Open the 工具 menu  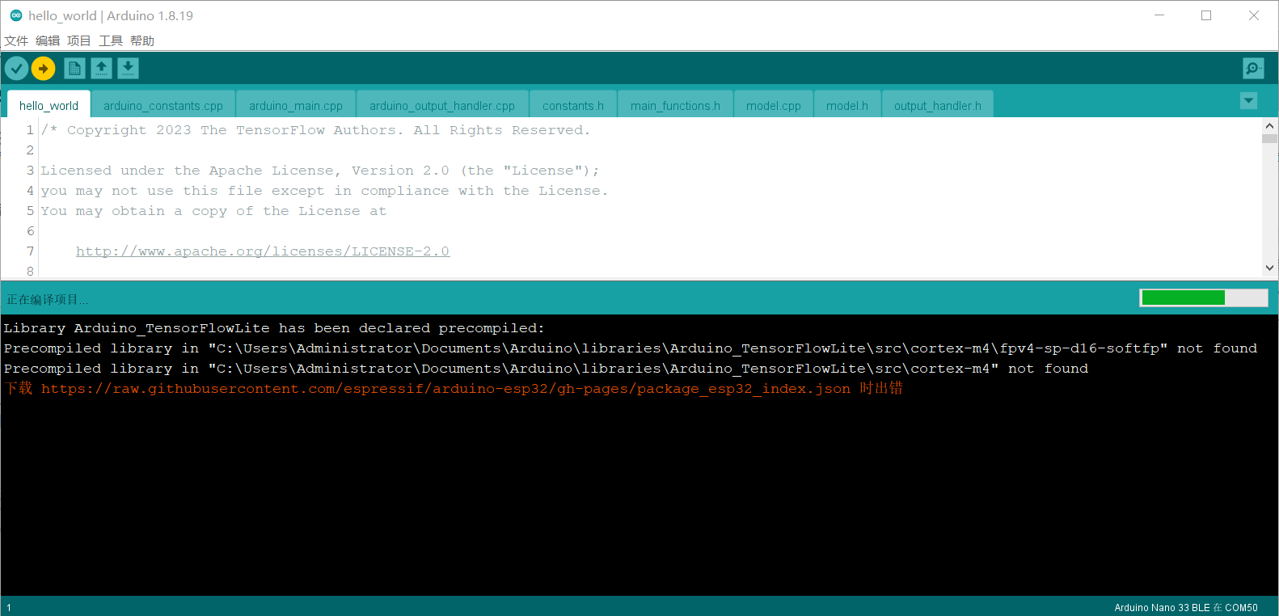(x=111, y=41)
